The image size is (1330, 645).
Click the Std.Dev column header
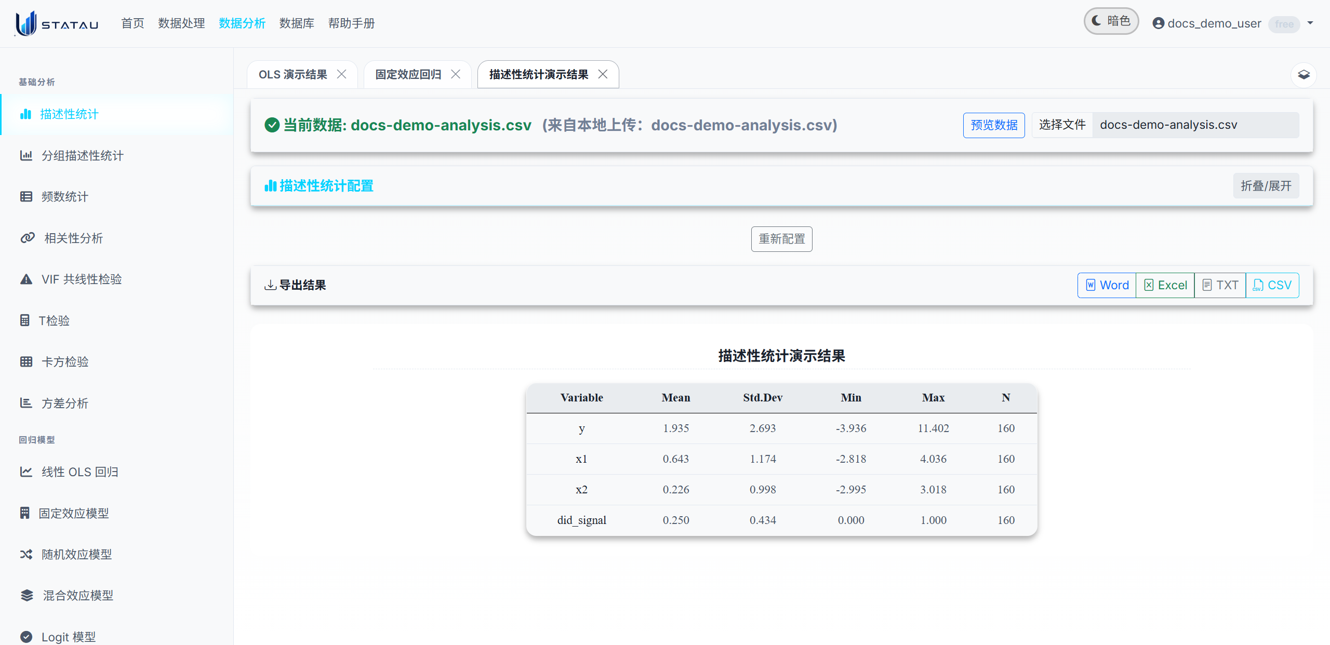(762, 398)
